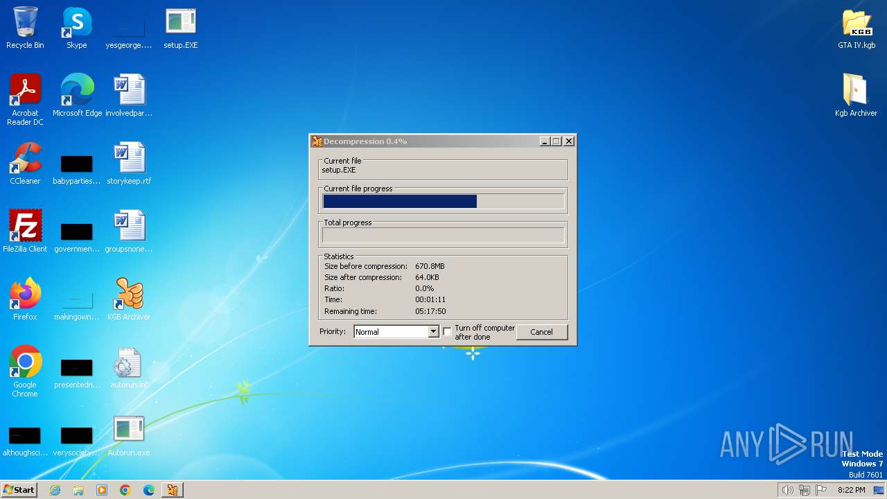887x499 pixels.
Task: Select the babyparties... desktop file
Action: click(x=77, y=170)
